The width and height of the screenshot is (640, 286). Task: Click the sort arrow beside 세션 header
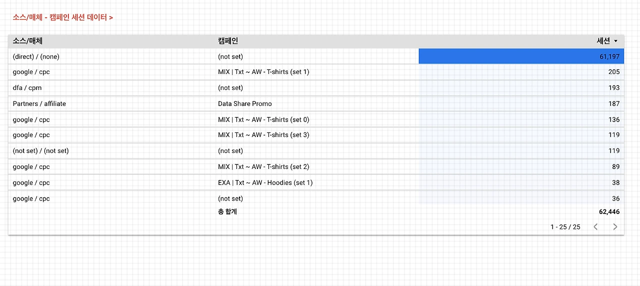point(616,41)
